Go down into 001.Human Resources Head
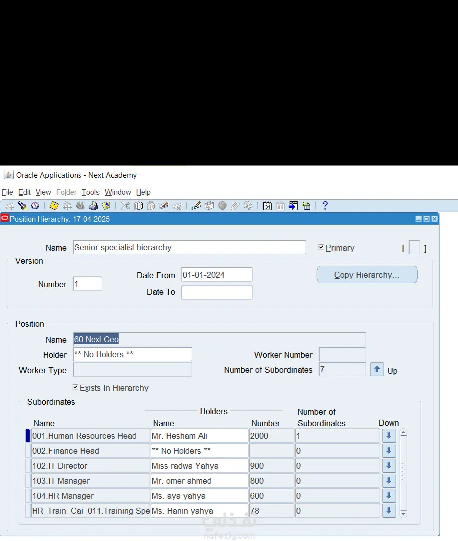458x541 pixels. pos(389,436)
